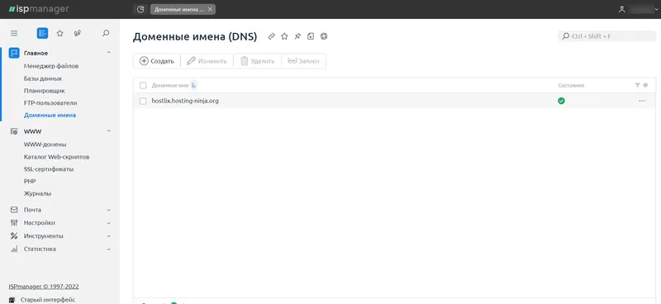Expand the Настройки section chevron

(x=109, y=223)
